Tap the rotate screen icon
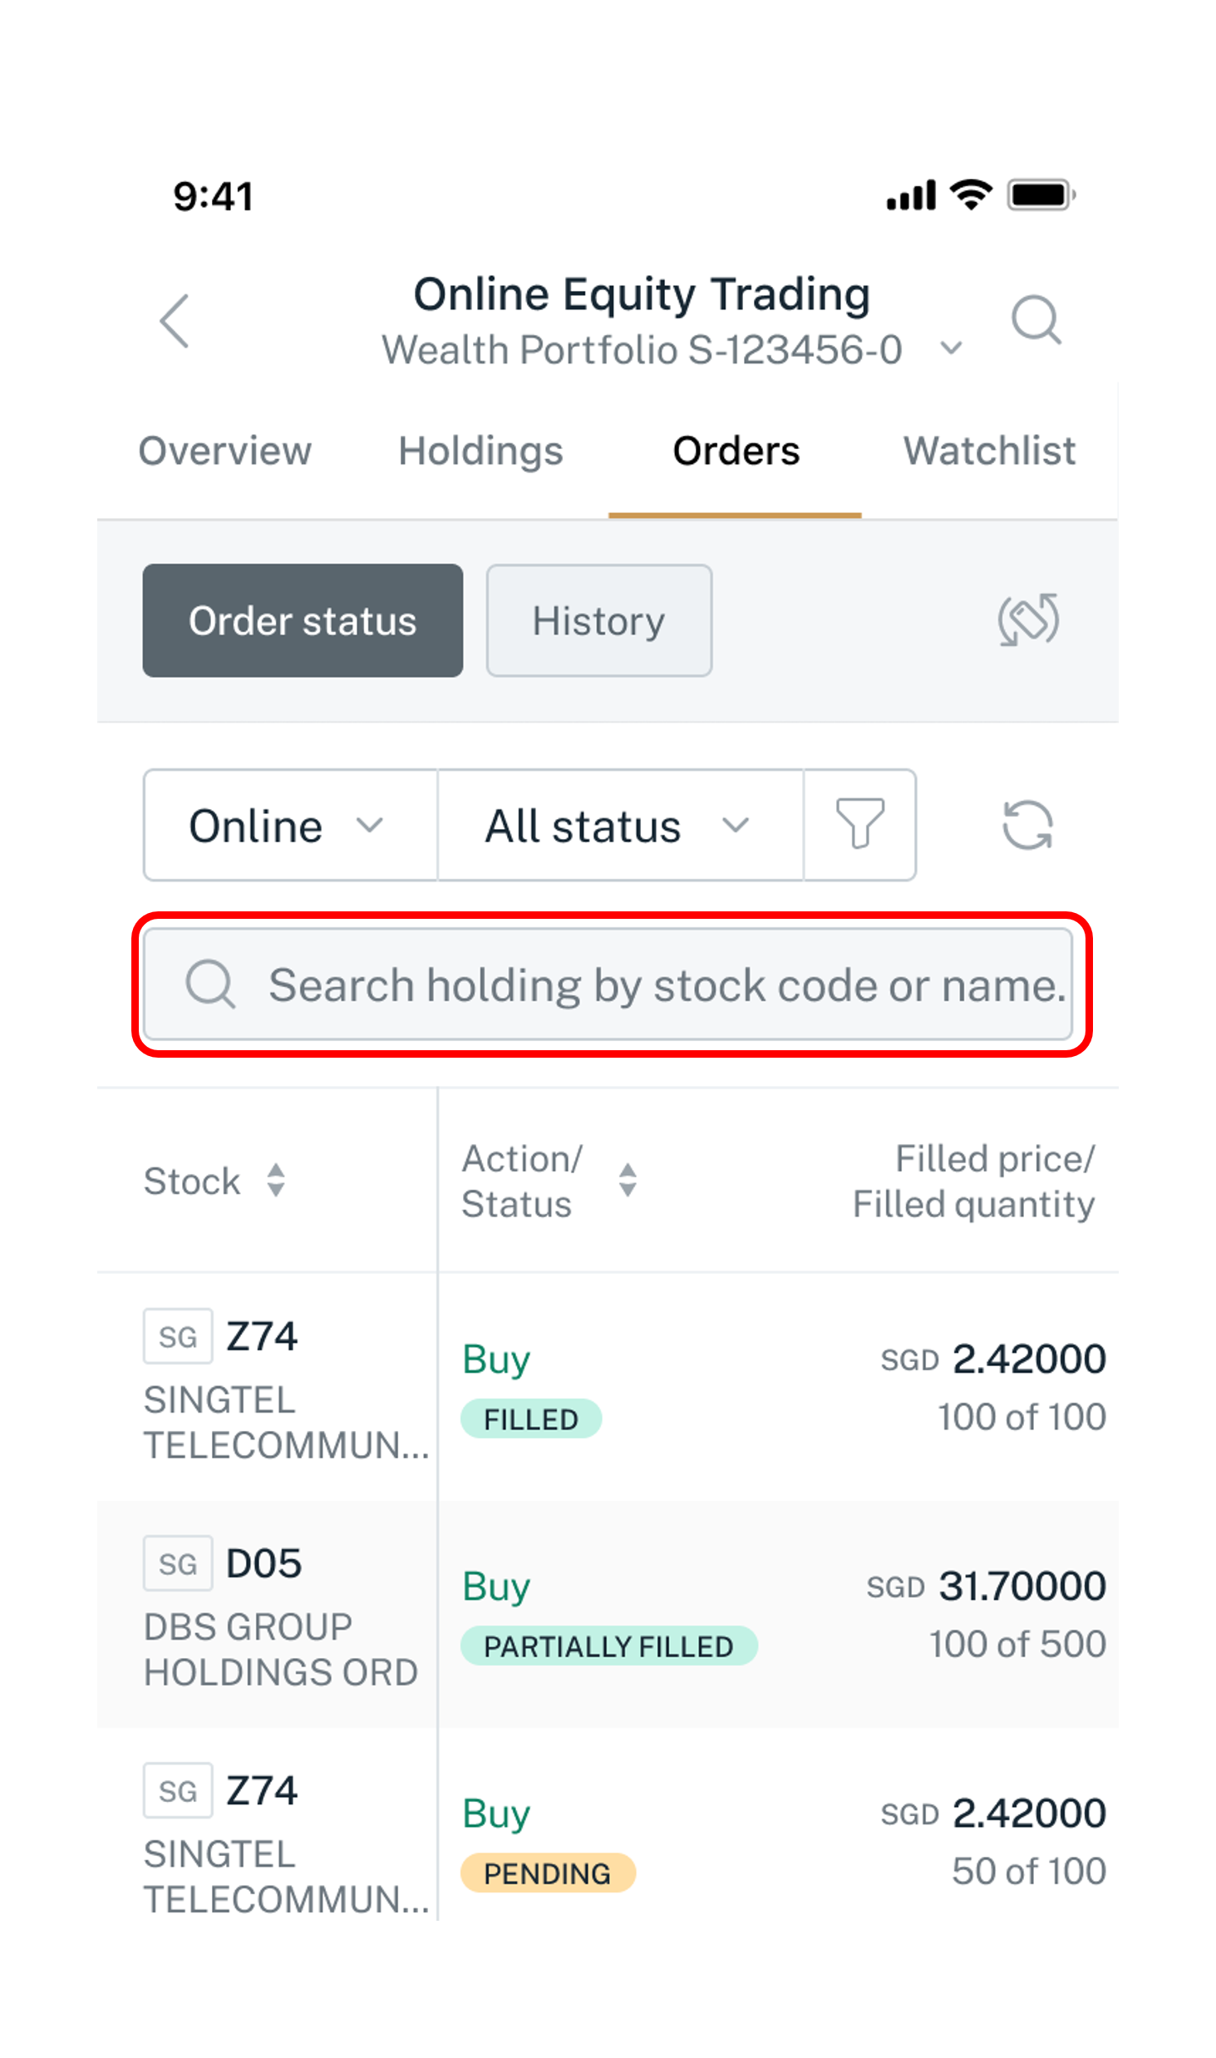 pos(1028,619)
